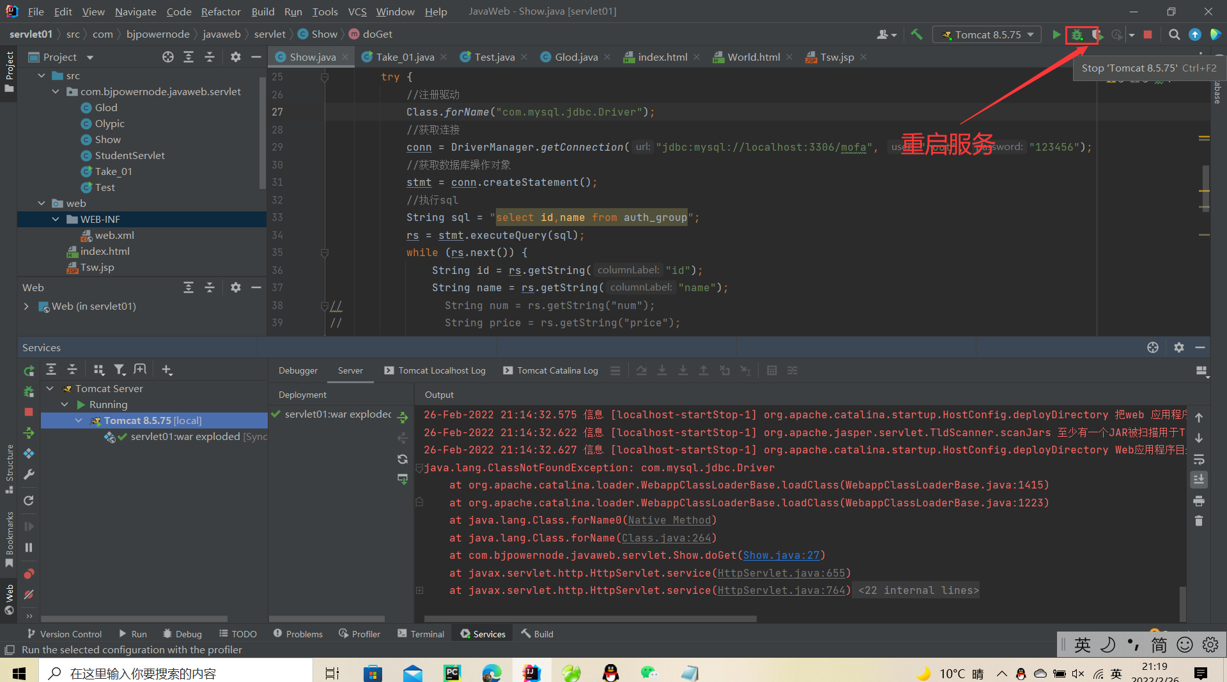Screen dimensions: 1227x682
Task: Collapse the com.bjpowernode.javaweb.servlet package
Action: click(x=56, y=92)
